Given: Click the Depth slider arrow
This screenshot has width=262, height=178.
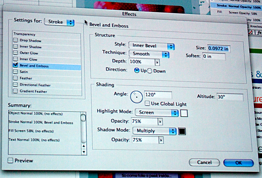Looking at the screenshot, I should coord(157,62).
